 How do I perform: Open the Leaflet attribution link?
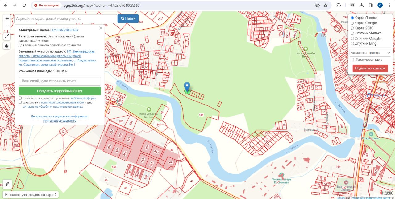341,198
